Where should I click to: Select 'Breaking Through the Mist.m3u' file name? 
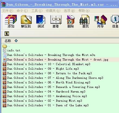51,55
